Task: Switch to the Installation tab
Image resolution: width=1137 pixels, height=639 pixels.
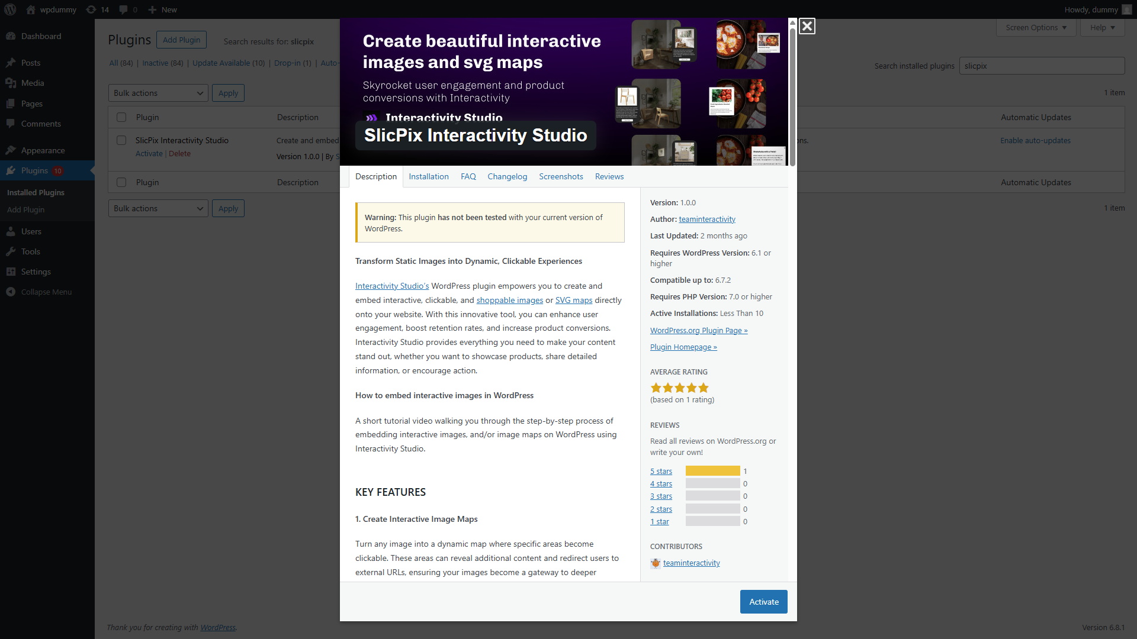Action: click(x=429, y=176)
